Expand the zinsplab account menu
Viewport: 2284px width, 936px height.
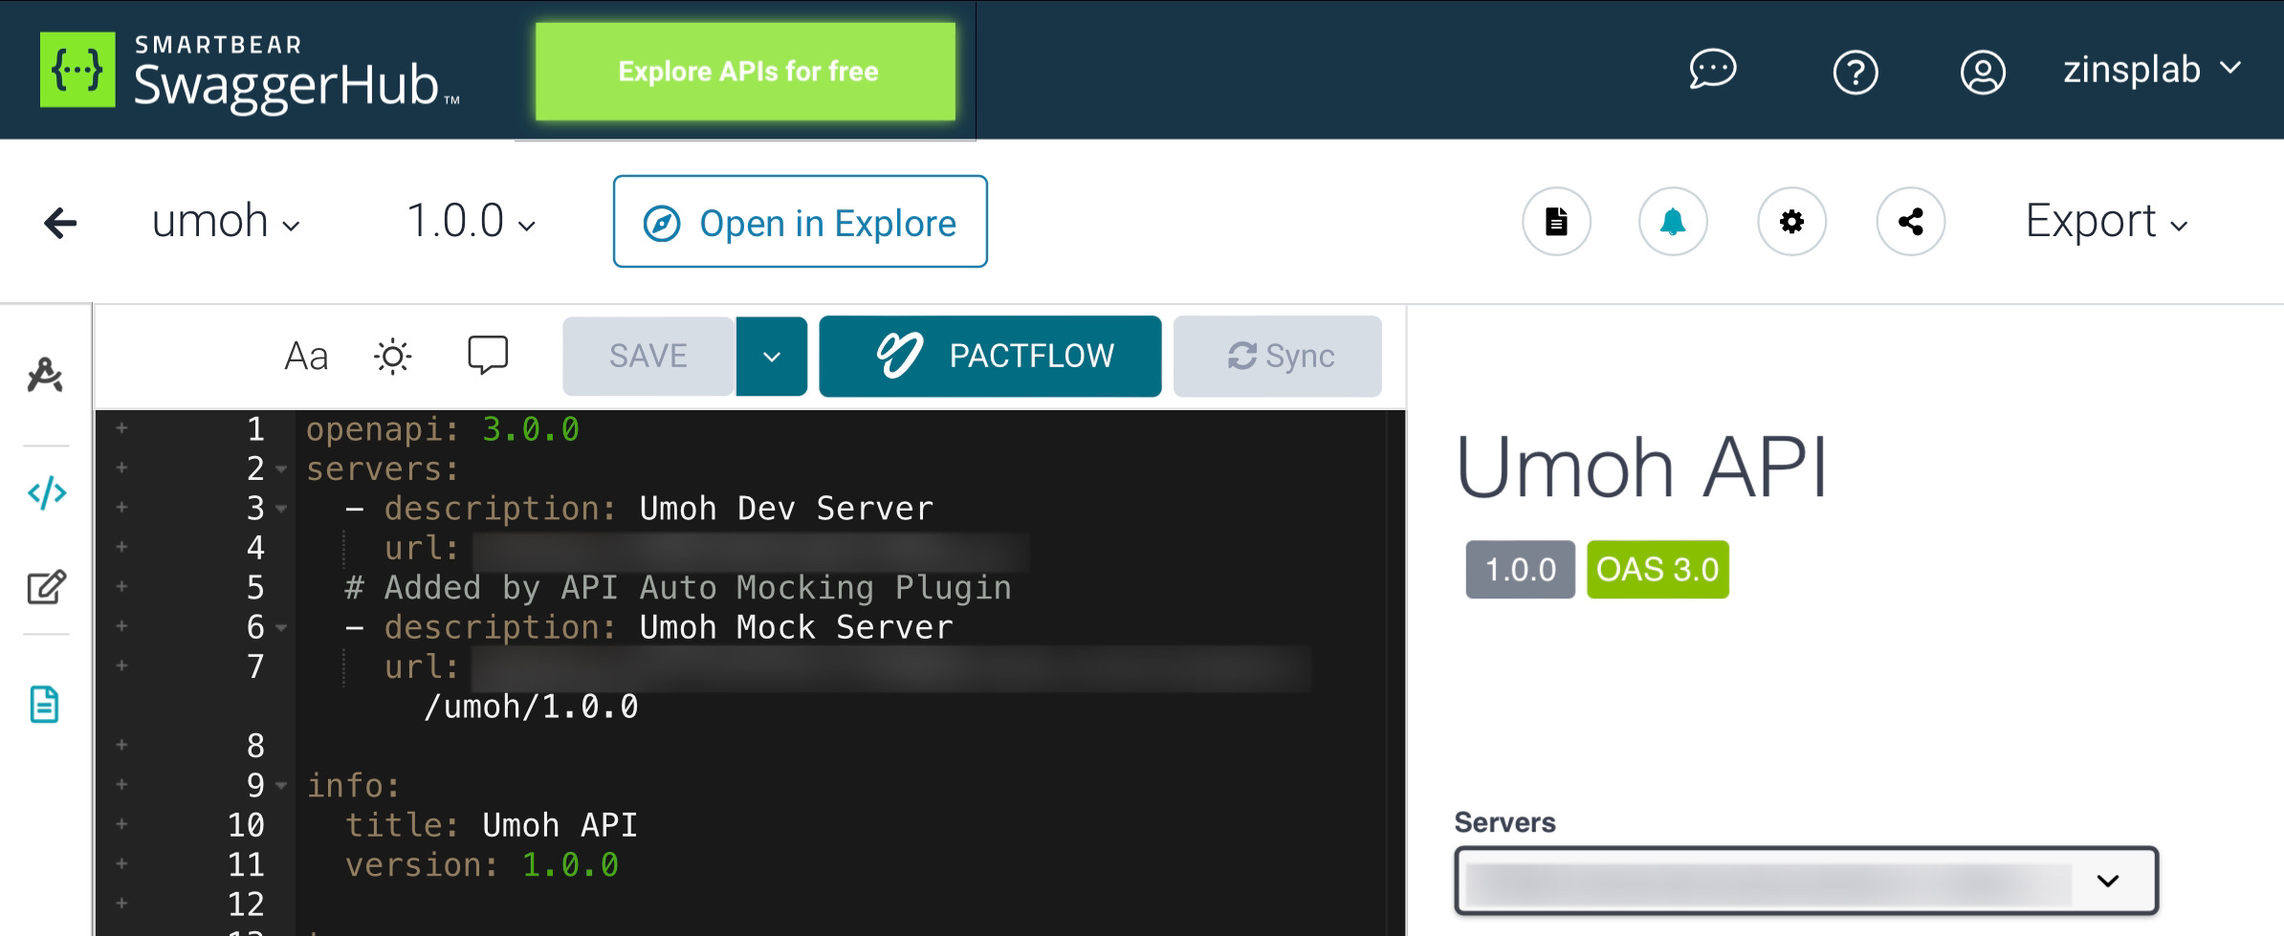[x=2152, y=70]
